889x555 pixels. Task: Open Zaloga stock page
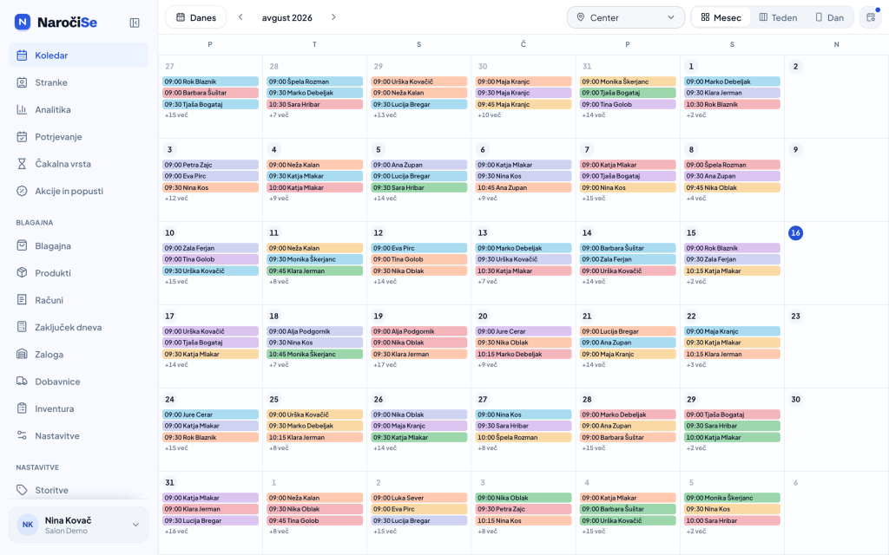pyautogui.click(x=79, y=355)
